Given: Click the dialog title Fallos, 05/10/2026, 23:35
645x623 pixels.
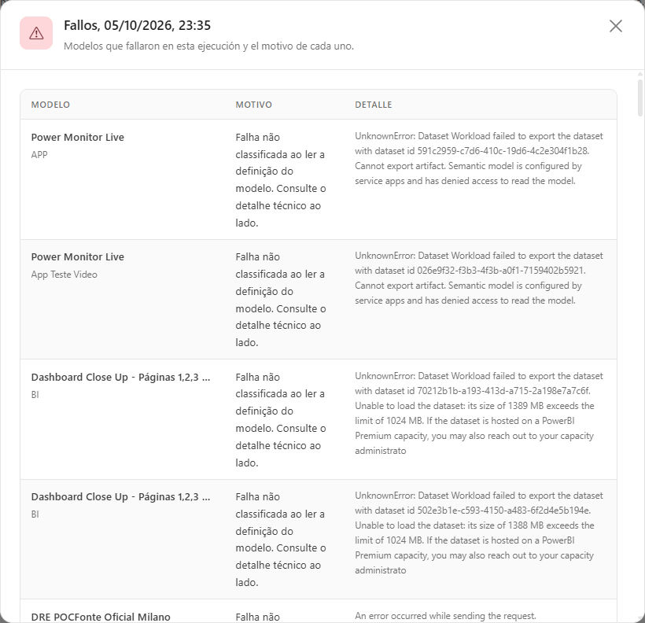Looking at the screenshot, I should click(x=137, y=25).
